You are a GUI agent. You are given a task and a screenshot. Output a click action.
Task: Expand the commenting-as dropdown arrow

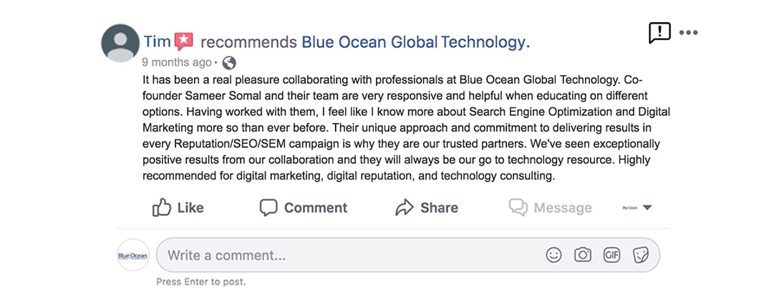tap(647, 208)
